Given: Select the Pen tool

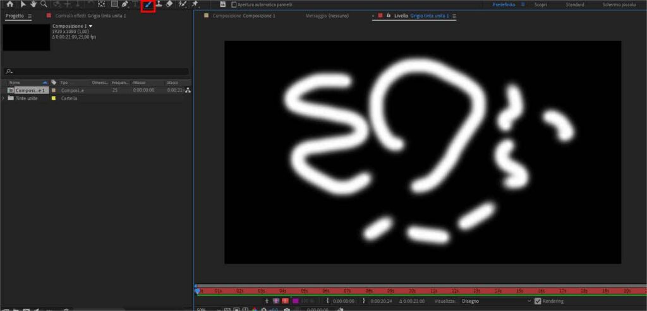Looking at the screenshot, I should (124, 4).
